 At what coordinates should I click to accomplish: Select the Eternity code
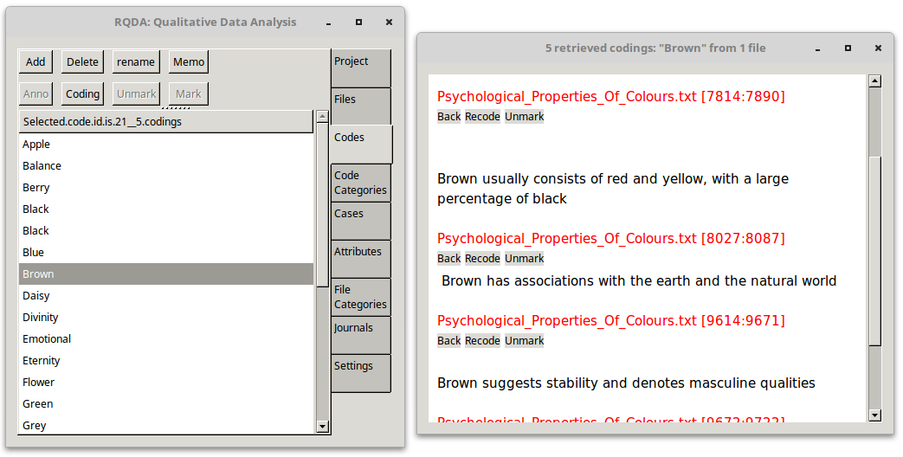pyautogui.click(x=166, y=361)
